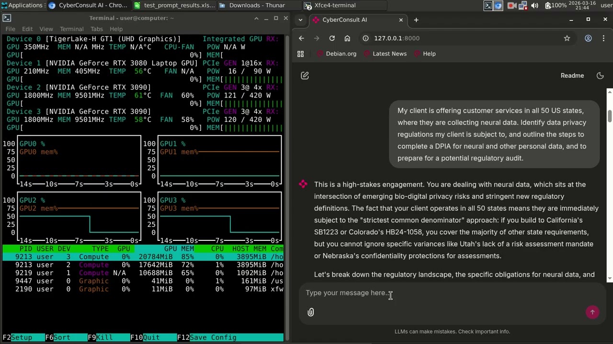Select process row PID 9219
Screen dimensions: 613x344
(143, 273)
